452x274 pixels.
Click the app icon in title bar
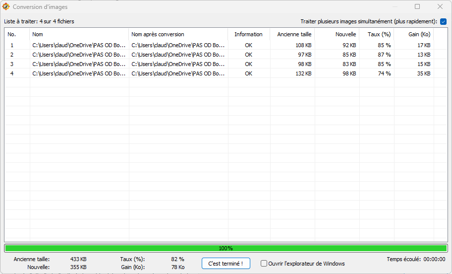click(x=6, y=7)
